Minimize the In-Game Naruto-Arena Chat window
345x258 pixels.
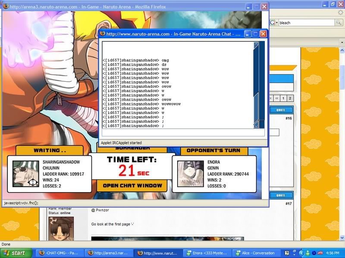[x=248, y=34]
